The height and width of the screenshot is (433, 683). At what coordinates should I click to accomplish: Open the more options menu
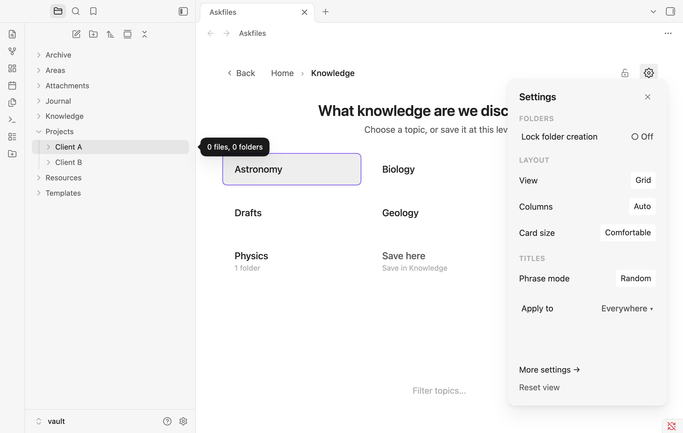(668, 33)
